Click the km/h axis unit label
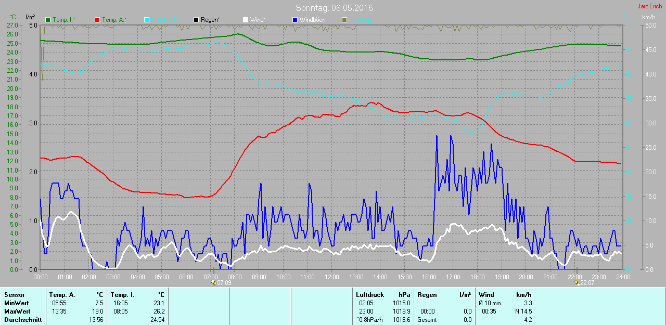The image size is (666, 325). [648, 17]
